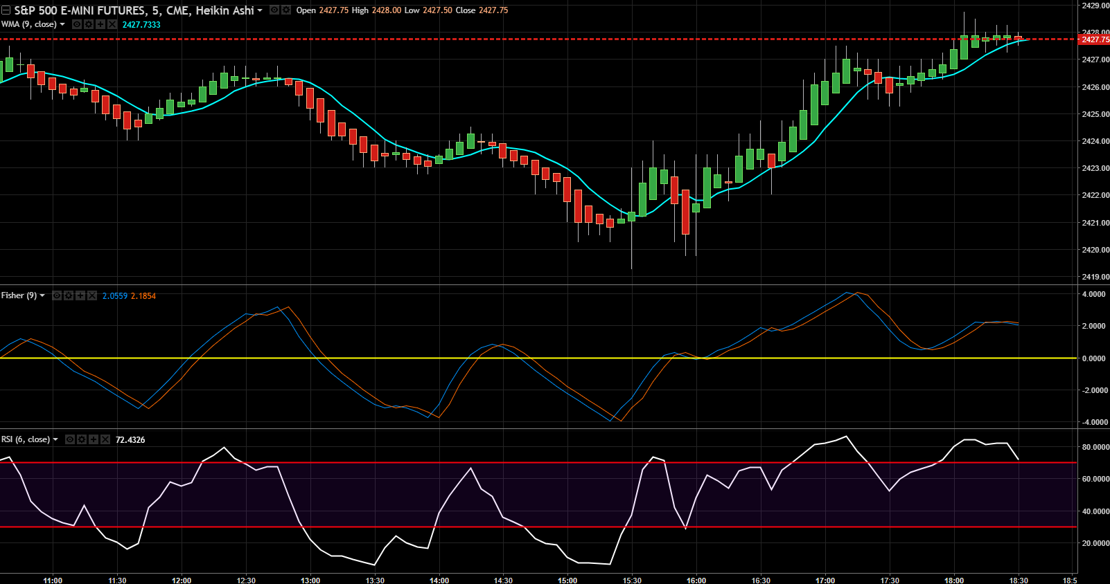Screen dimensions: 1110x584
Task: Expand the WMA (9, close) indicator dropdown
Action: click(x=62, y=24)
